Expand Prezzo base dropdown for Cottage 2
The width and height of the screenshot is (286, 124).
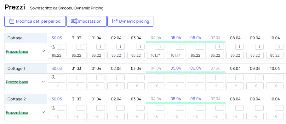43,112
